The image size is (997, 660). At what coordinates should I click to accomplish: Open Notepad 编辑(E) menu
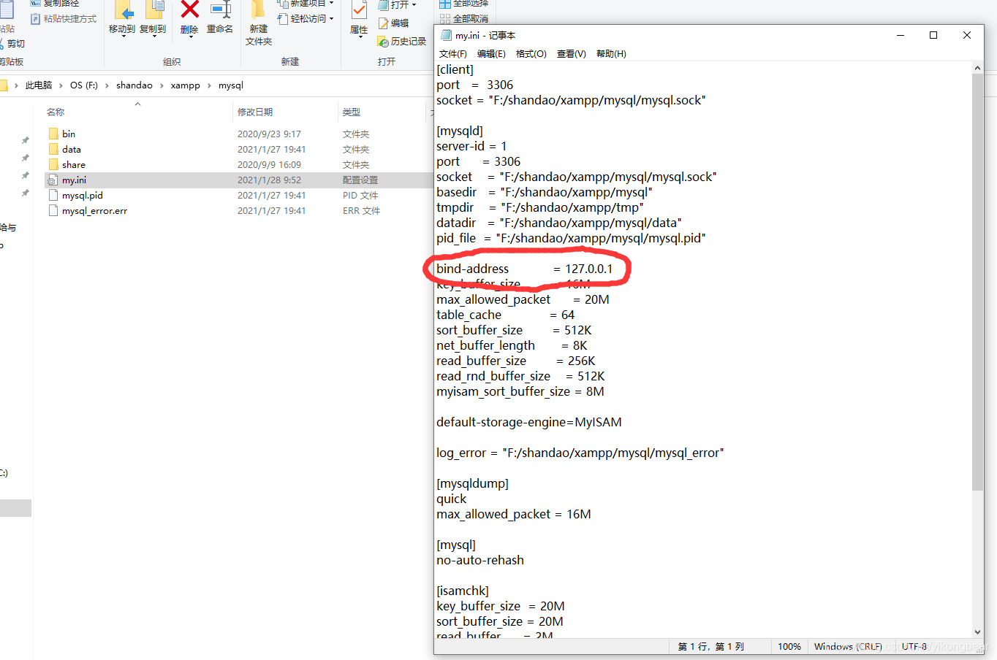point(491,54)
